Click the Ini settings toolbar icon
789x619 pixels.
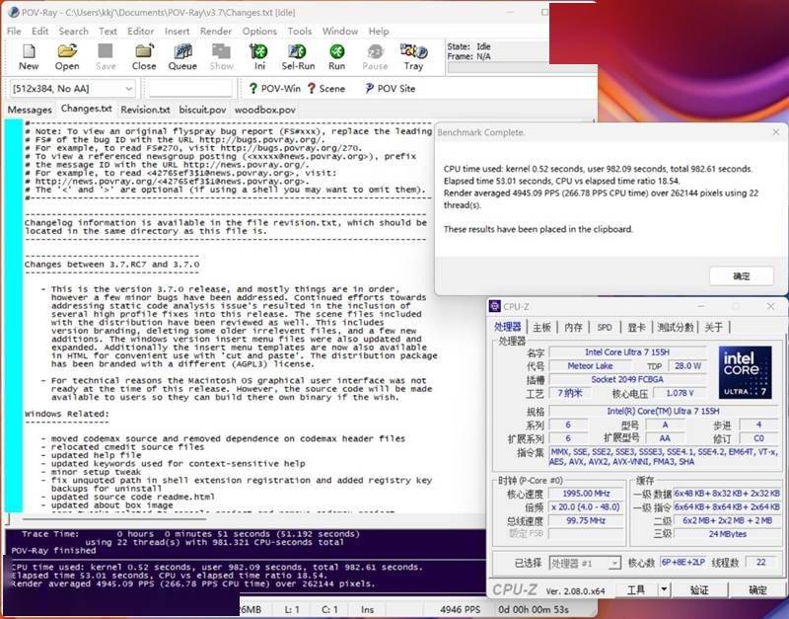point(259,51)
